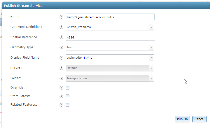This screenshot has height=128, width=210.
Task: Click help icon for GeoEvent Definition
Action: click(x=61, y=27)
